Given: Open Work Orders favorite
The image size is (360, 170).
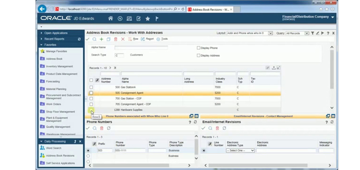Looking at the screenshot, I should (54, 104).
